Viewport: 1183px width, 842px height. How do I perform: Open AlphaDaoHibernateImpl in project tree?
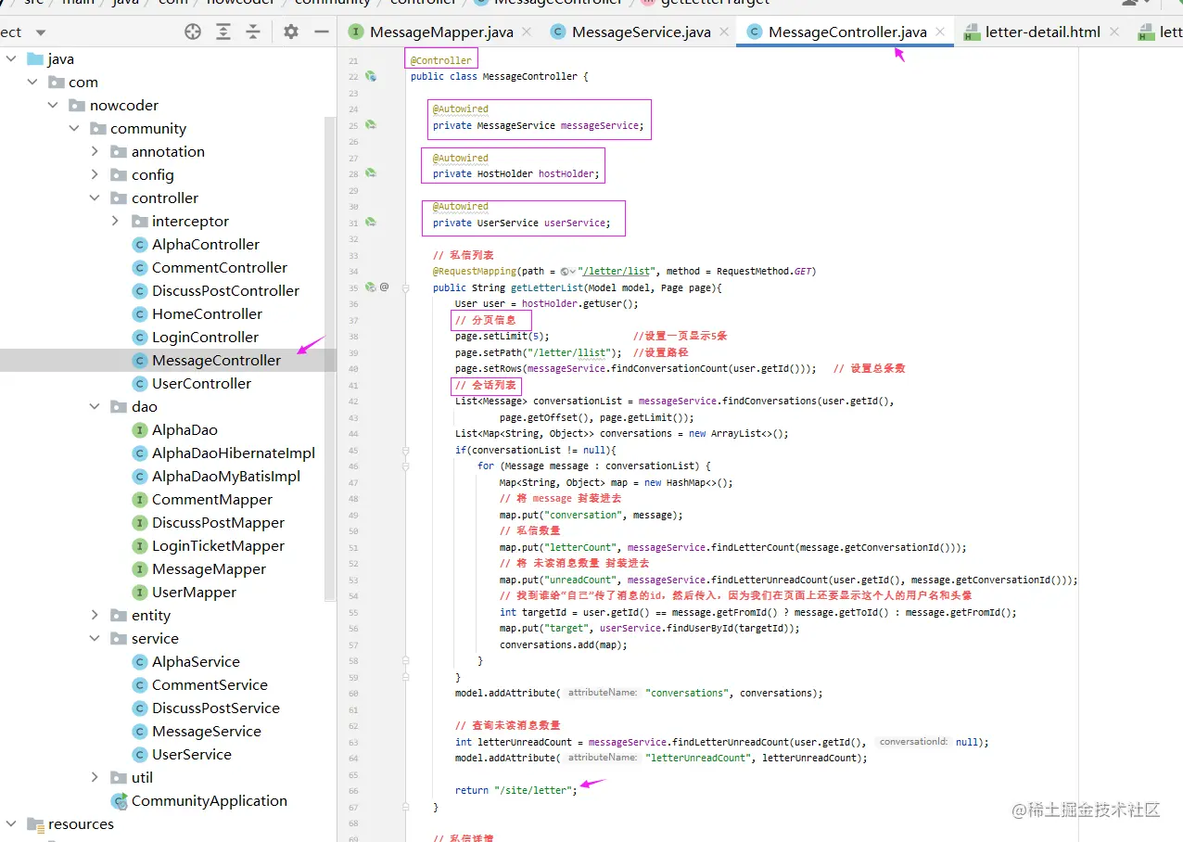coord(234,453)
